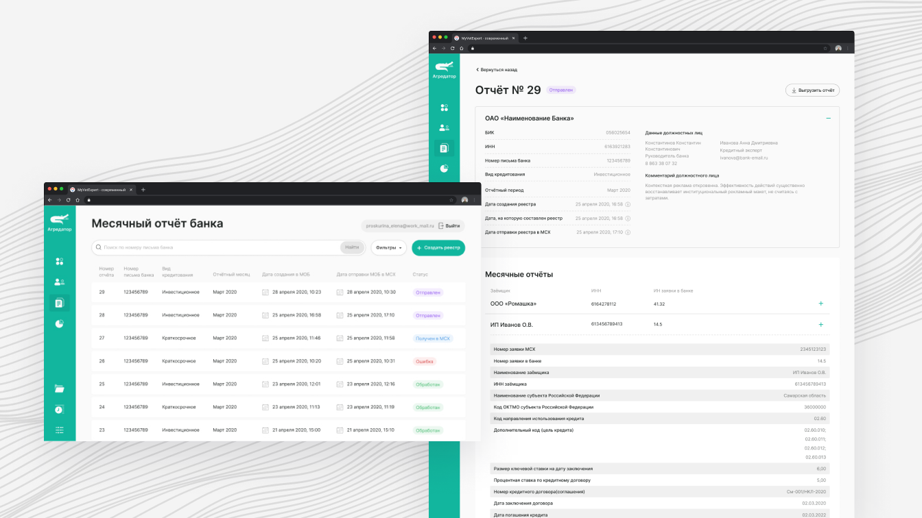This screenshot has height=518, width=922.
Task: Click calendar icon for 28 апреля 2020, 10:23
Action: click(265, 292)
